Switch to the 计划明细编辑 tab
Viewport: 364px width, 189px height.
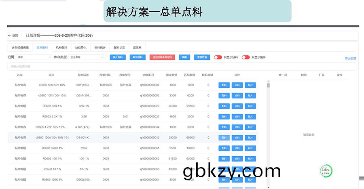point(20,47)
